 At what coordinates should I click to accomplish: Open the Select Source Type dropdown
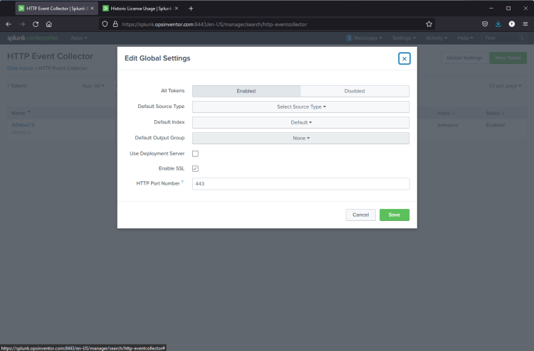coord(300,107)
